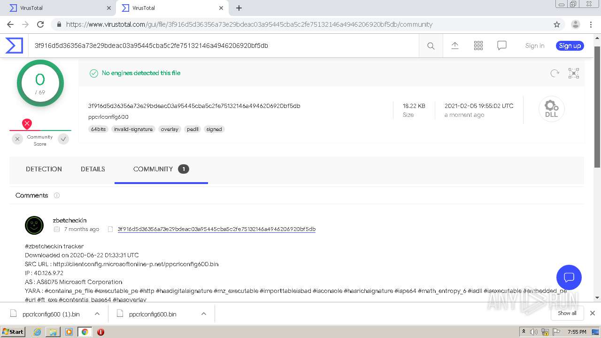The width and height of the screenshot is (601, 338).
Task: Open the upload file icon
Action: point(455,46)
